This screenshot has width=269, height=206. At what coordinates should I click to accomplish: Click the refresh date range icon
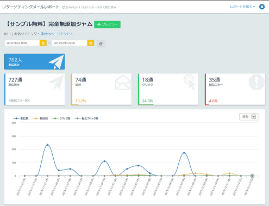click(x=101, y=43)
